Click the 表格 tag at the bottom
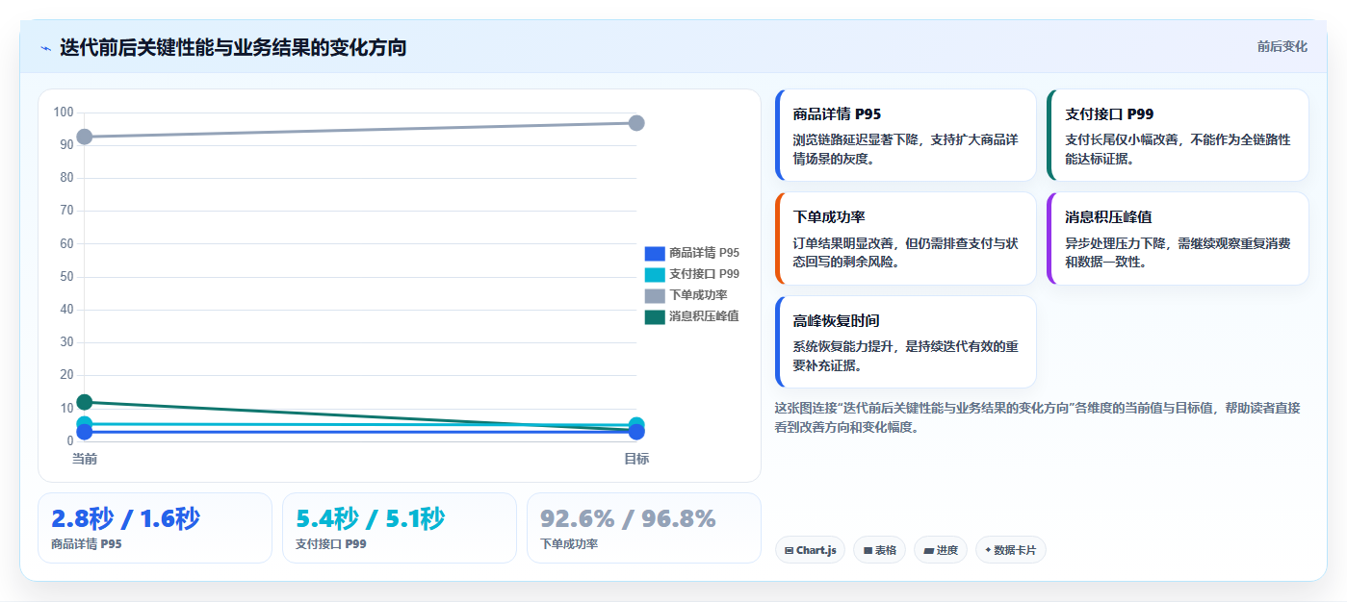1347x602 pixels. tap(880, 550)
